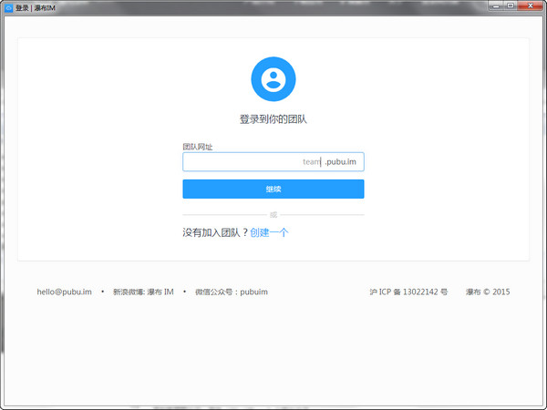Maximize the Pubu IM window
This screenshot has width=547, height=410.
coord(511,5)
